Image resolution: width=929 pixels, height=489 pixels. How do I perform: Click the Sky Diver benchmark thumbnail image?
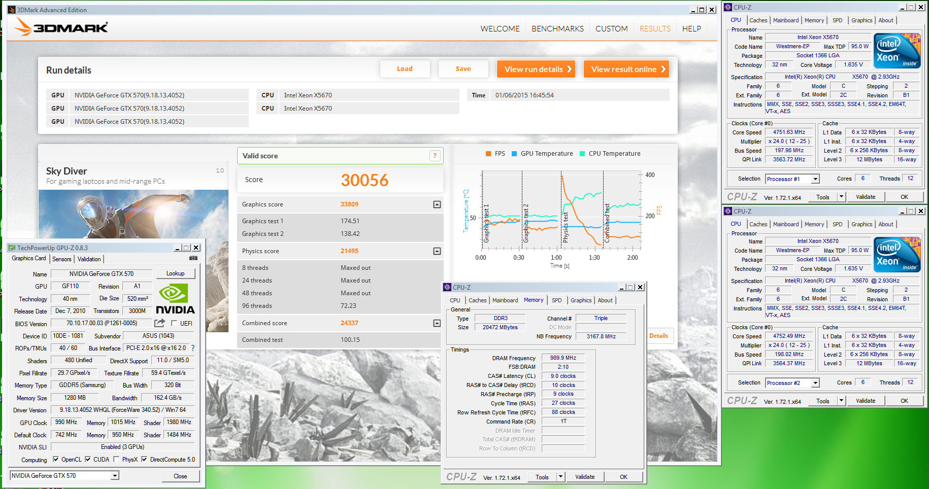coord(133,214)
